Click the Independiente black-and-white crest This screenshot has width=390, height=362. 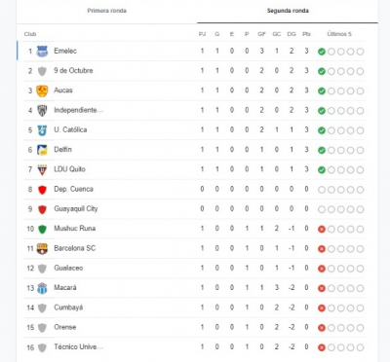pos(42,111)
